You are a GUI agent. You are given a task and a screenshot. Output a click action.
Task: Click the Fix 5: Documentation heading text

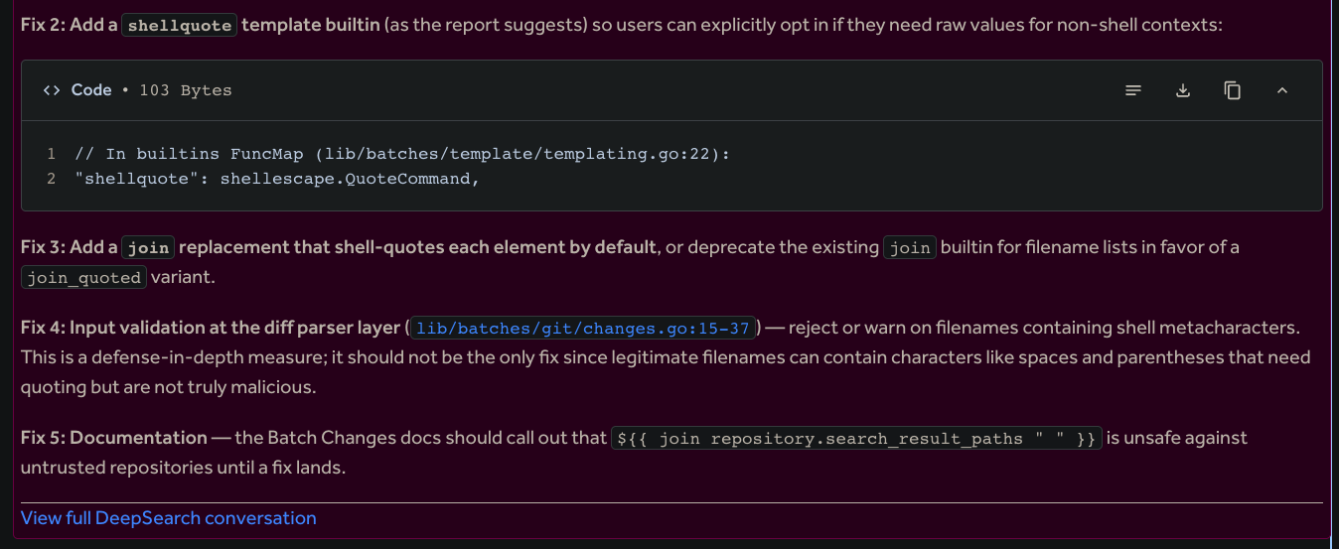pos(114,438)
